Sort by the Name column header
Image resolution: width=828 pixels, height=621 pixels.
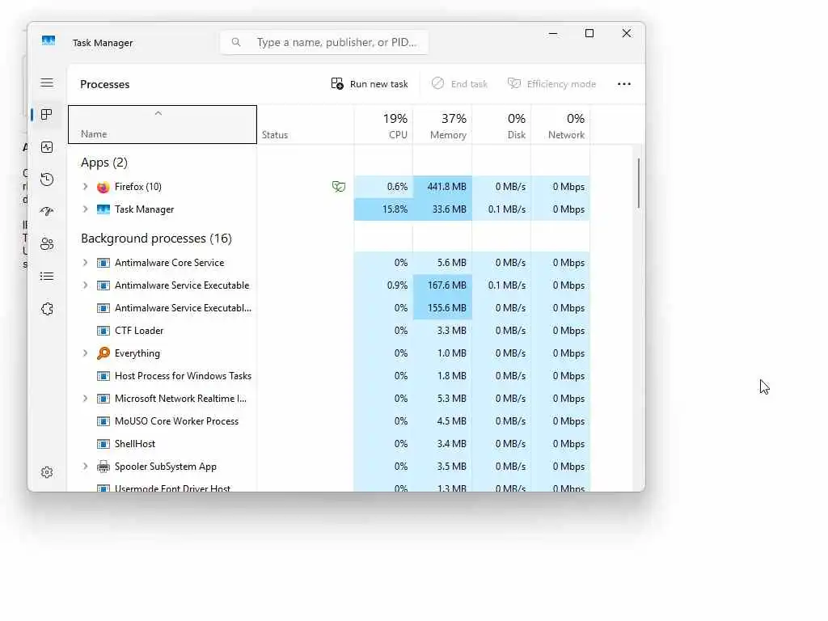pyautogui.click(x=163, y=125)
